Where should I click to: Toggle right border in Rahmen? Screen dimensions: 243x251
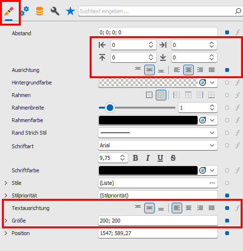pos(200,95)
